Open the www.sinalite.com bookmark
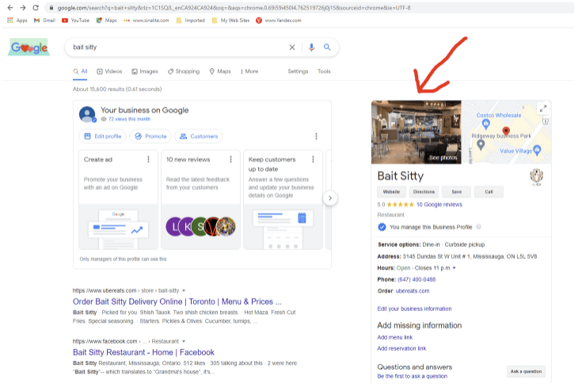The image size is (582, 387). pos(146,21)
